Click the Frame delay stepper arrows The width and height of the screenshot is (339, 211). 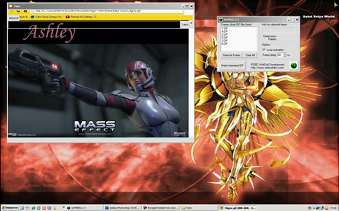click(284, 55)
